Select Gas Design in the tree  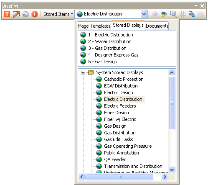[x=115, y=126]
